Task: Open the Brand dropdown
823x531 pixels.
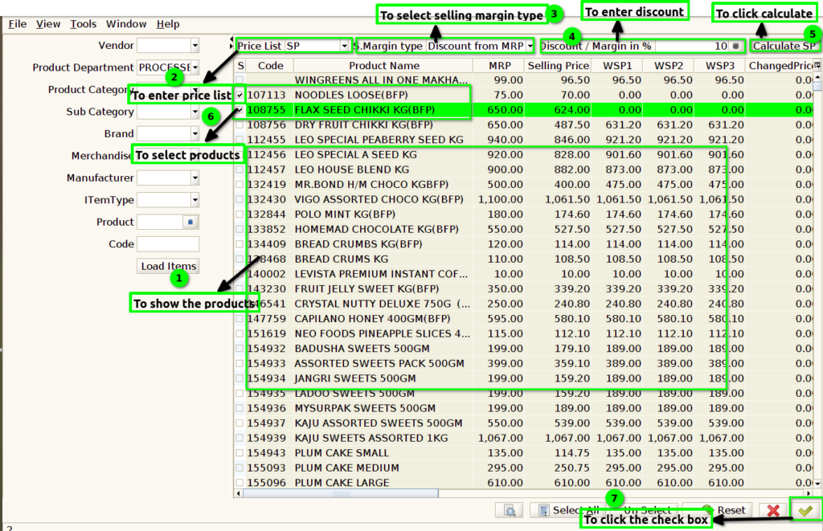Action: (194, 134)
